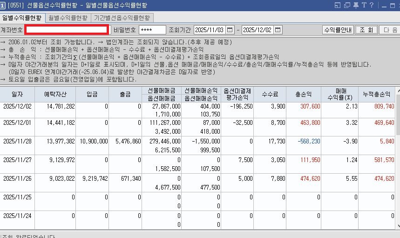Viewport: 400px width, 238px height.
Task: Click the 누적총손익 column header
Action: tap(377, 95)
